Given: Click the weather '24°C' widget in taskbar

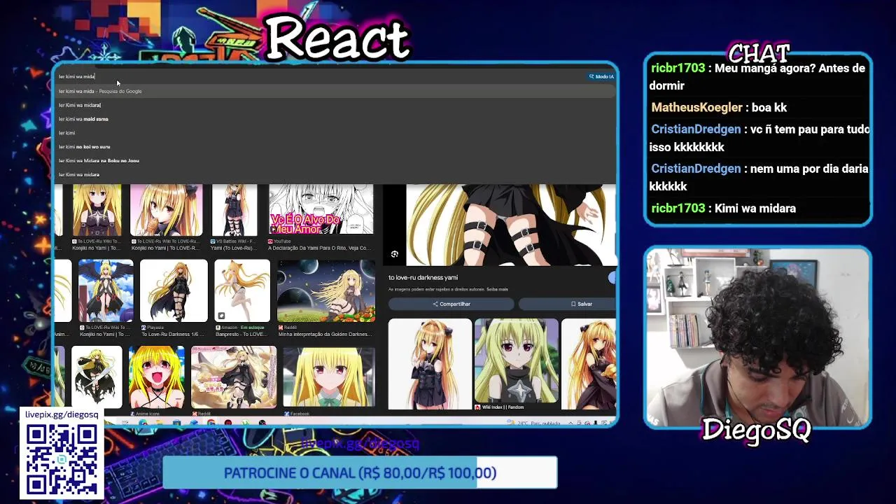Looking at the screenshot, I should pos(533,423).
